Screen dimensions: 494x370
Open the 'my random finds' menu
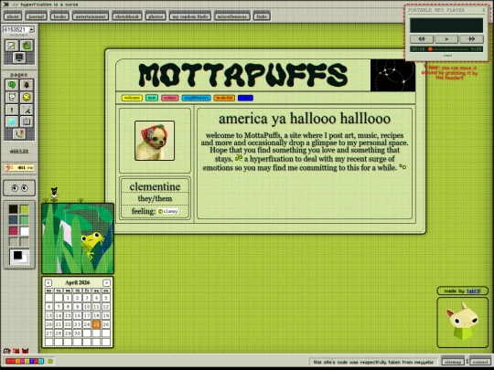tap(190, 16)
